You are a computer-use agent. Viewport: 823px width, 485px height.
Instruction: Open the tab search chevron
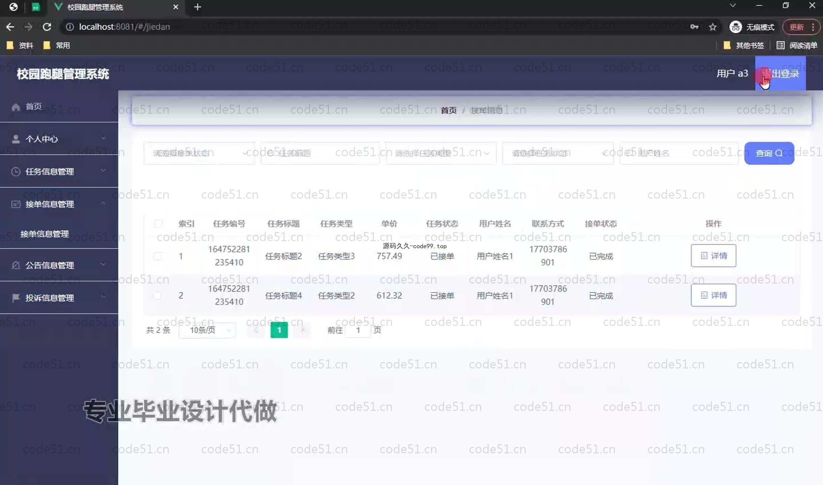[x=732, y=5]
